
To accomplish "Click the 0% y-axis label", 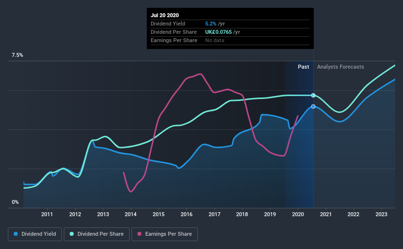I will pyautogui.click(x=15, y=202).
